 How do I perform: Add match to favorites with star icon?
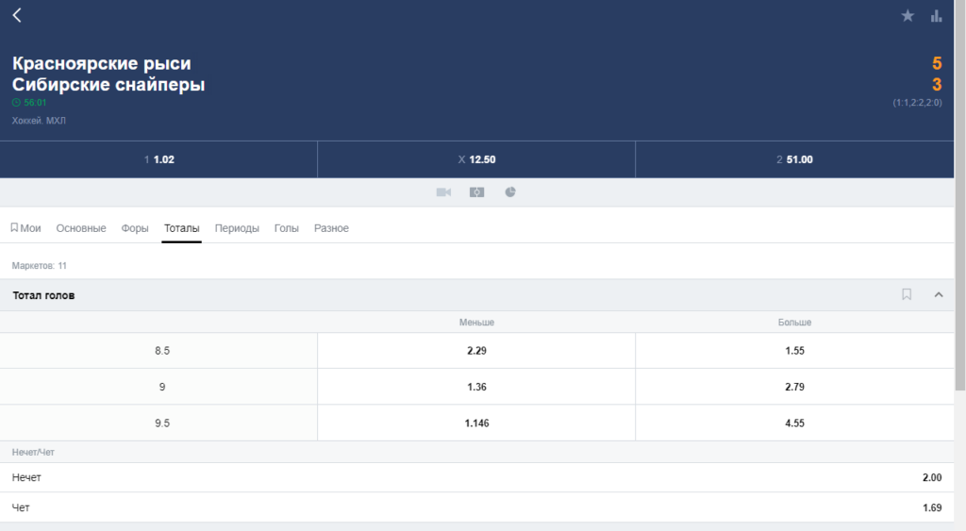pos(908,16)
